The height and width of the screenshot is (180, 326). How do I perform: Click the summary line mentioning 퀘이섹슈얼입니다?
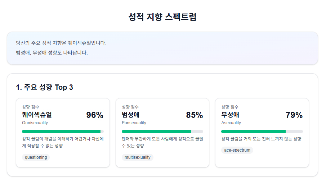click(61, 43)
